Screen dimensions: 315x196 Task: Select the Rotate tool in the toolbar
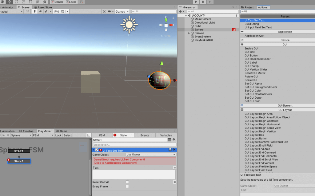[17, 2]
